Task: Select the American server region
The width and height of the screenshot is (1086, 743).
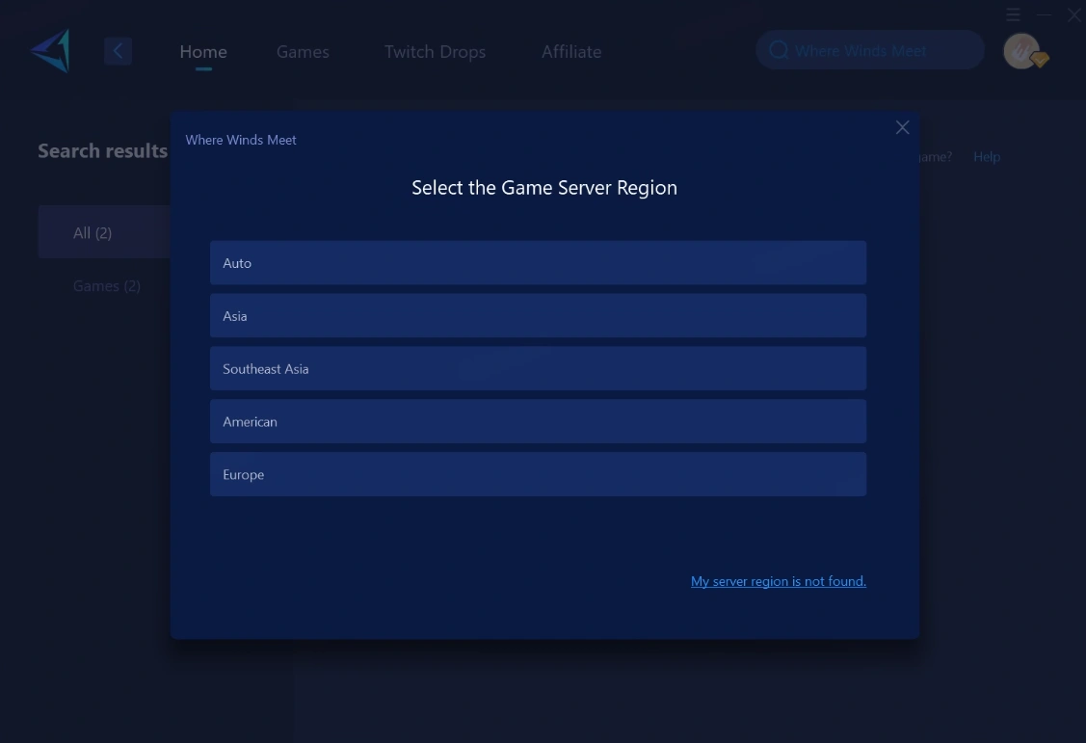Action: [x=538, y=422]
